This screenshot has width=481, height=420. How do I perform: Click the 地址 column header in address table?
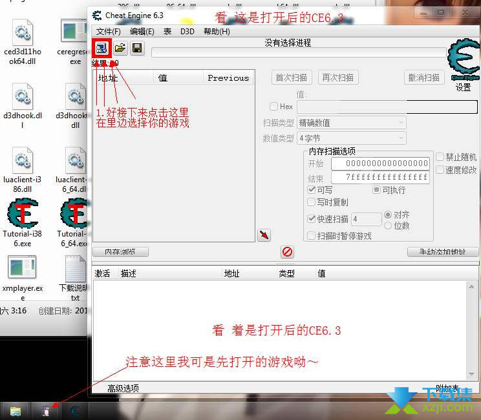pyautogui.click(x=248, y=273)
